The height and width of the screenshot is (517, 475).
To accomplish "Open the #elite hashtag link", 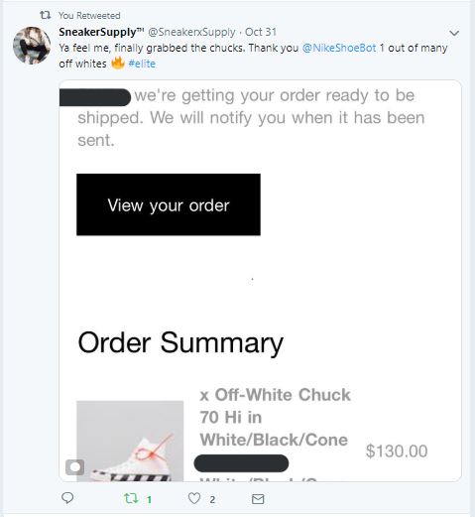I will [x=142, y=64].
